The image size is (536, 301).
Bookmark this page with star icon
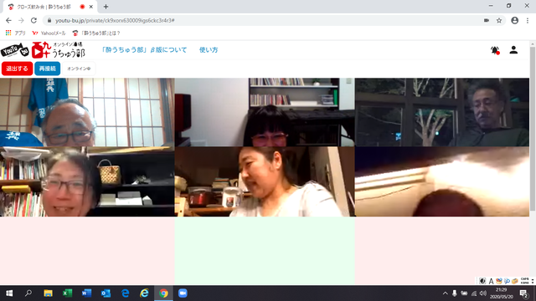(499, 20)
